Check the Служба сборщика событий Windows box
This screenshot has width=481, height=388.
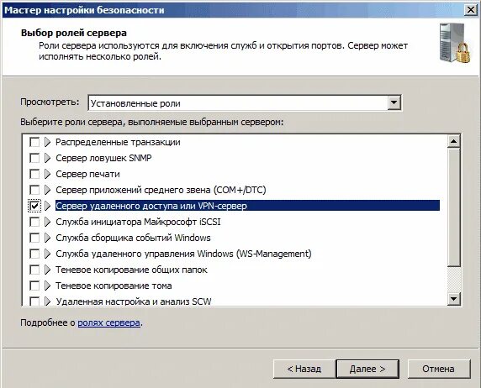34,238
